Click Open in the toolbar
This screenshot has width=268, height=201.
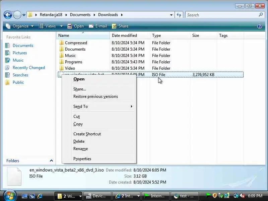pos(76,26)
